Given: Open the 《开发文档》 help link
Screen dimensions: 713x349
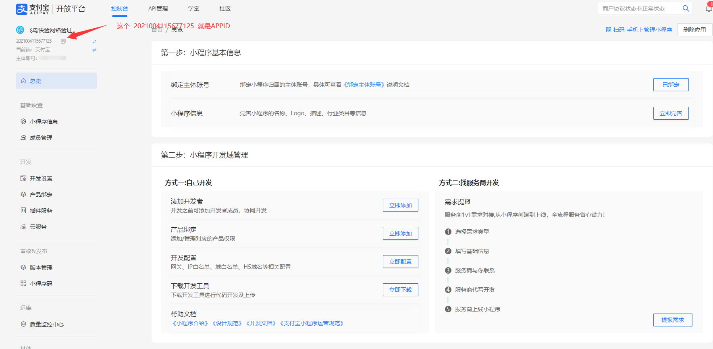Looking at the screenshot, I should [261, 323].
